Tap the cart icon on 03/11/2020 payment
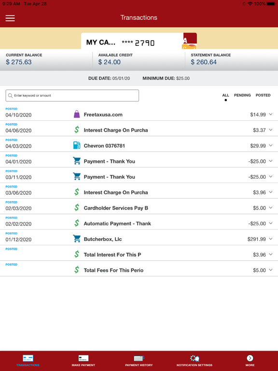278x371 pixels. [77, 176]
